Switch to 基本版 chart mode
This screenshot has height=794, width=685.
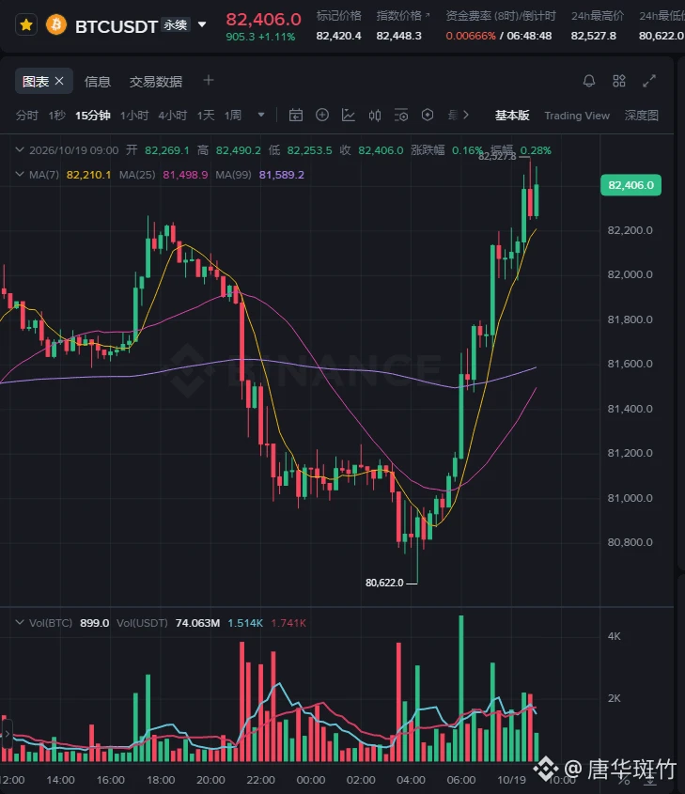512,116
